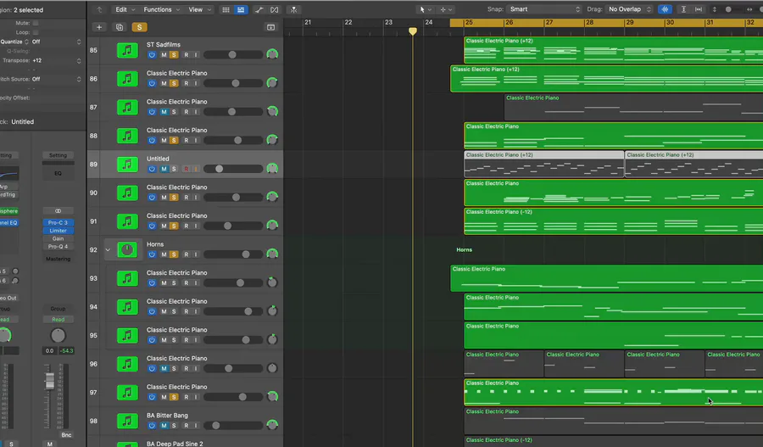Toggle the automation curve icon

point(259,9)
